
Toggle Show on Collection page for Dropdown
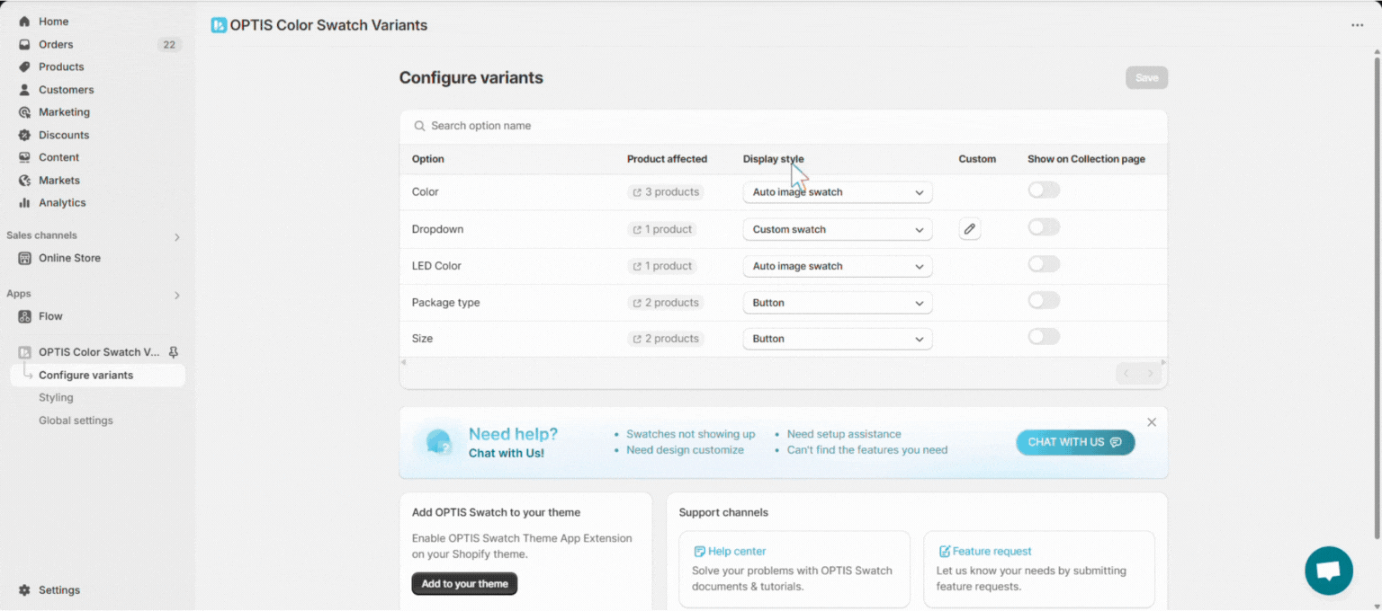coord(1044,227)
